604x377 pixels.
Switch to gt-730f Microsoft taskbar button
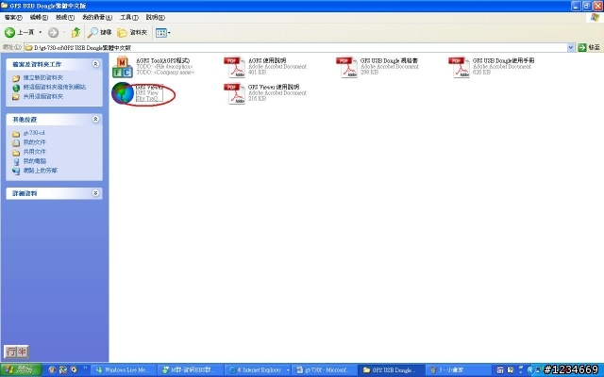click(x=324, y=370)
